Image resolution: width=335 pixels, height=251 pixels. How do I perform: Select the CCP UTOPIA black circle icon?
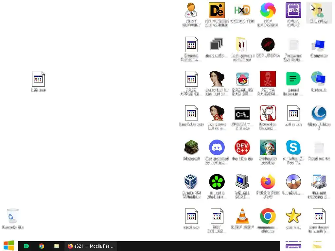click(268, 44)
